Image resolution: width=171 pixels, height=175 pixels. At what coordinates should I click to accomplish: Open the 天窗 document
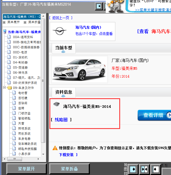point(21,123)
